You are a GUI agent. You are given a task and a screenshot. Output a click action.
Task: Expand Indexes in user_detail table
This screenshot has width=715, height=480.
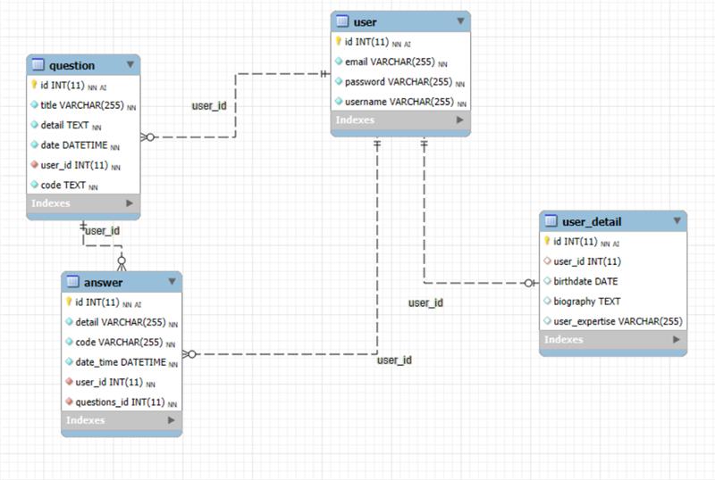coord(676,340)
